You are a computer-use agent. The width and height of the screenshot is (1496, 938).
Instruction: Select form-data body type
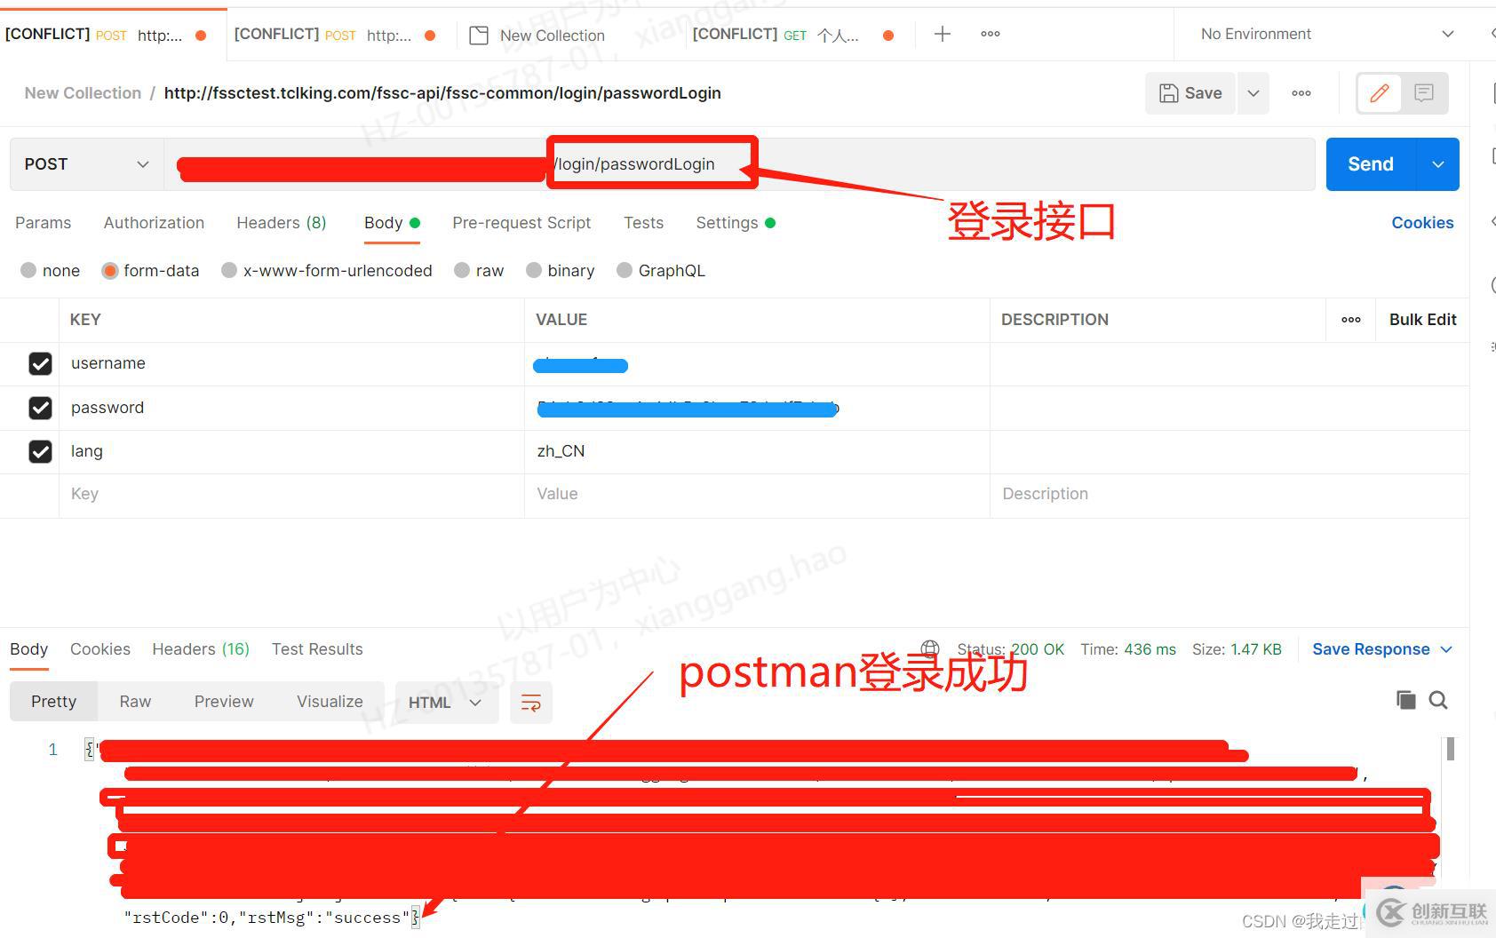[110, 270]
